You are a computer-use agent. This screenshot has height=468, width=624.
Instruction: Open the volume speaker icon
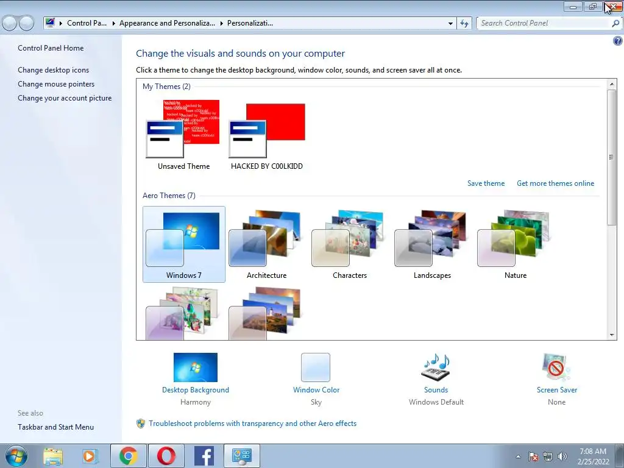coord(562,456)
